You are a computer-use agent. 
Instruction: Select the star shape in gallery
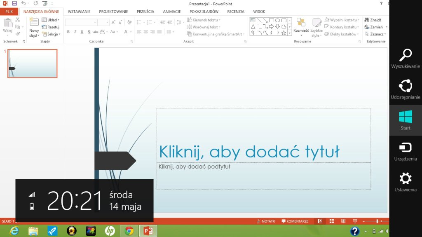284,33
